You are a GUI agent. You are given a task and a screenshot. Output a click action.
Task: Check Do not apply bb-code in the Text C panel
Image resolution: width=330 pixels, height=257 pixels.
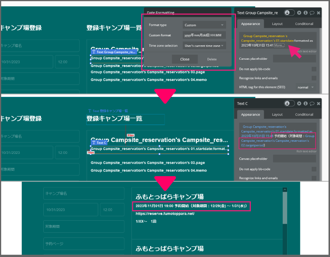(x=314, y=169)
